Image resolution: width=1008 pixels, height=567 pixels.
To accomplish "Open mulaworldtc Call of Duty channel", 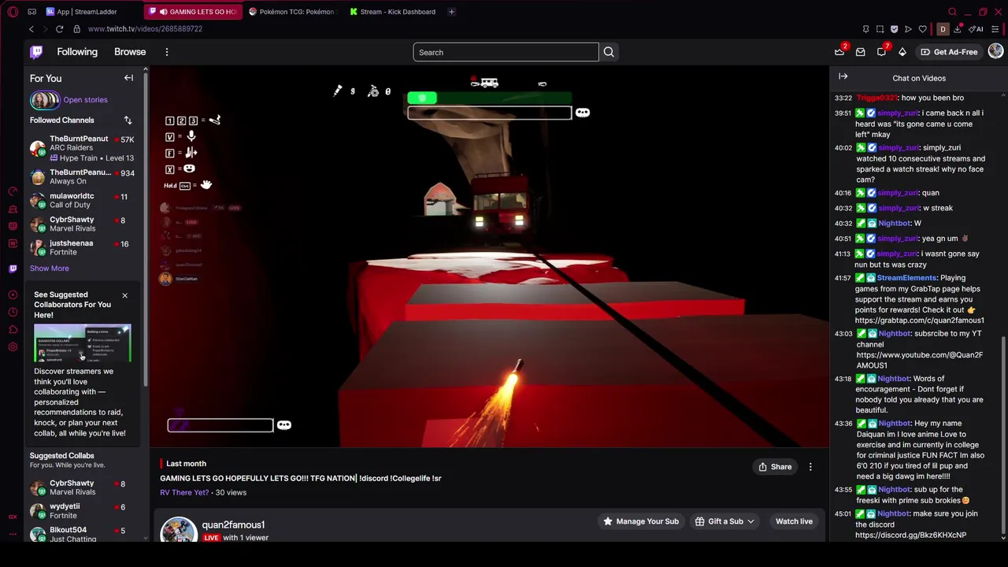I will tap(83, 201).
